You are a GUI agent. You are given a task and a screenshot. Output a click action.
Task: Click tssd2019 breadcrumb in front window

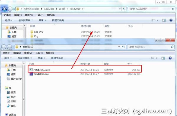click(x=28, y=47)
